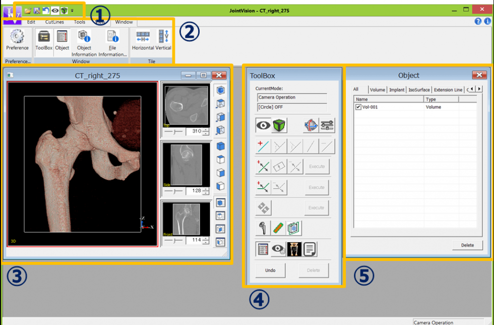The width and height of the screenshot is (494, 325).
Task: Click the slice number field showing 114
Action: click(x=195, y=240)
